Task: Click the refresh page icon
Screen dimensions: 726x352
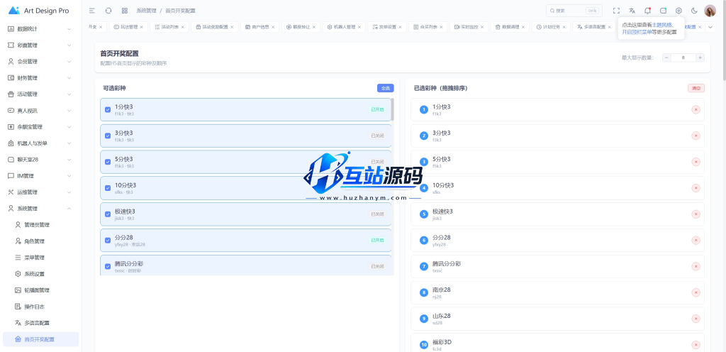Action: pyautogui.click(x=108, y=11)
